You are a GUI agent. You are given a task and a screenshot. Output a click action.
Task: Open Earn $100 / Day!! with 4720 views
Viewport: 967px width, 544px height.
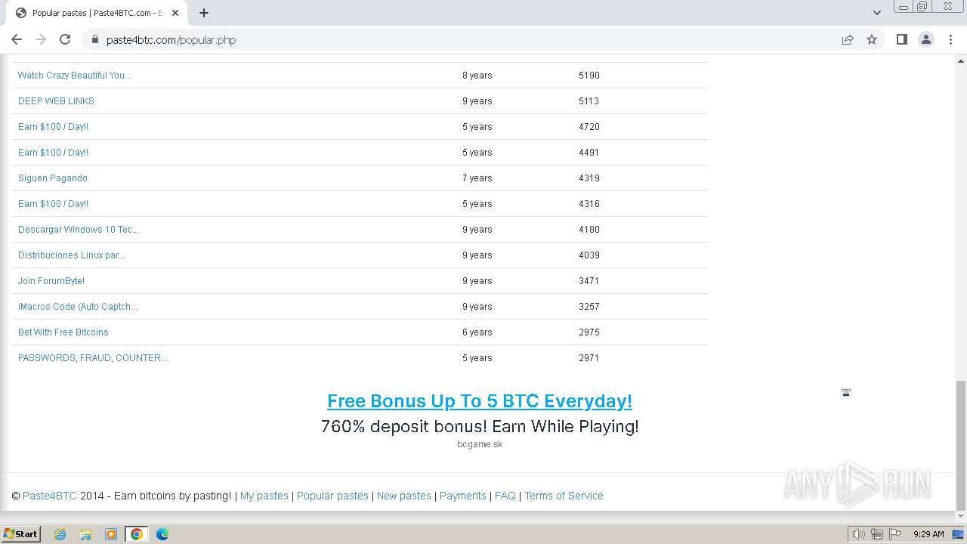[53, 127]
